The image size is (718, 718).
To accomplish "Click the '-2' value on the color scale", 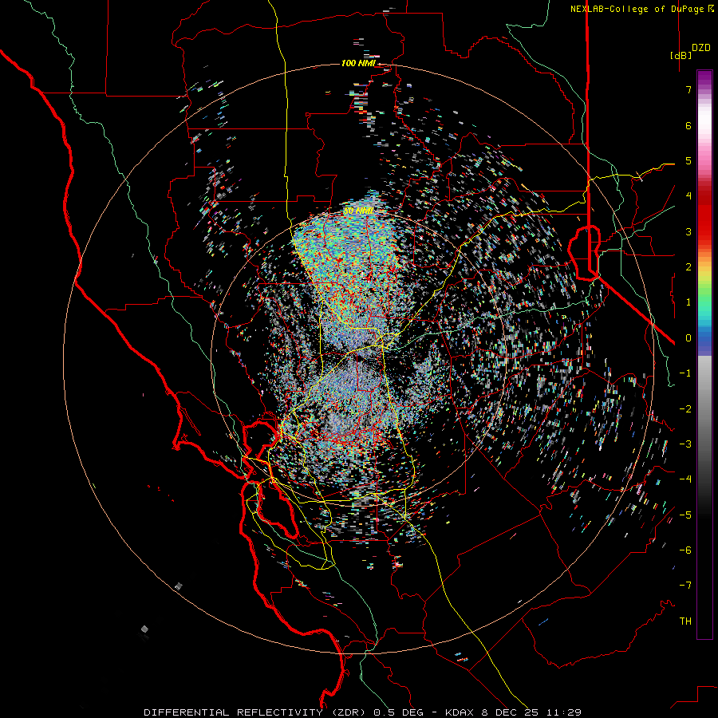I will [685, 409].
